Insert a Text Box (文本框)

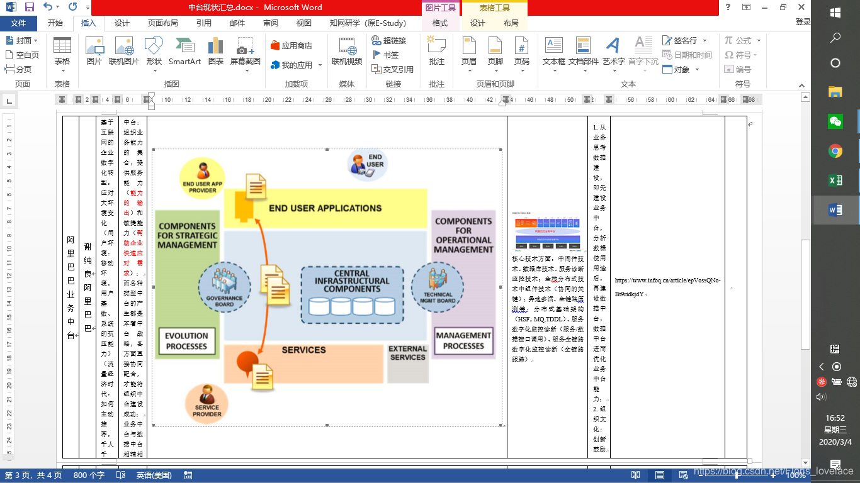coord(554,54)
